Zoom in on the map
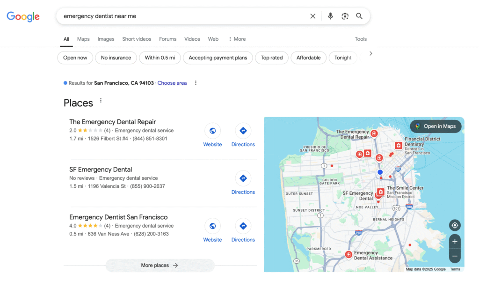 coord(454,242)
